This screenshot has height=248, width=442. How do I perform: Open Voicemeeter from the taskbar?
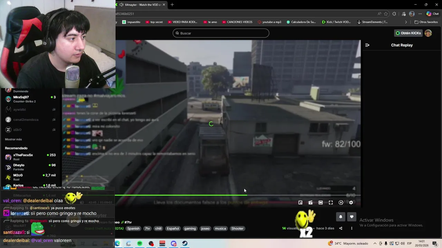pos(162,244)
